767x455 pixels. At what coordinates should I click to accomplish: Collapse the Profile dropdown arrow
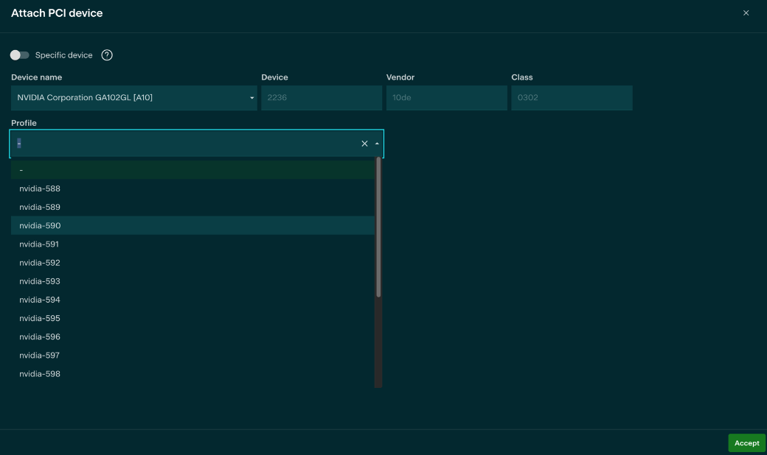point(377,144)
